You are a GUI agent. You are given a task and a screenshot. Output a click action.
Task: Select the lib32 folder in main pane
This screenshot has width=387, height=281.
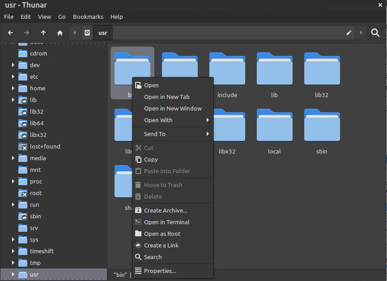tap(322, 68)
